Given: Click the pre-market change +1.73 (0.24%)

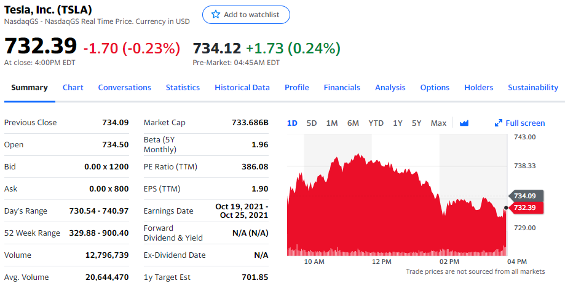Looking at the screenshot, I should click(x=293, y=48).
